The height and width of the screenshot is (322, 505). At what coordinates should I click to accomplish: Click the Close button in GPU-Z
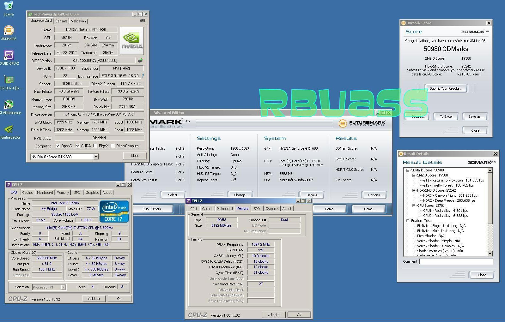point(135,156)
